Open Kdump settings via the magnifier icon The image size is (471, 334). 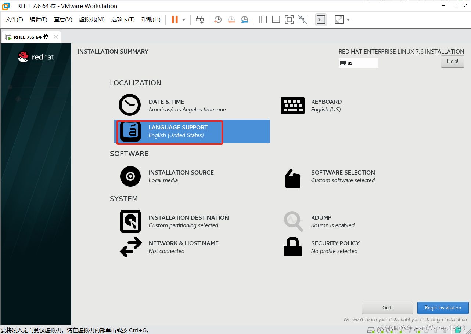(293, 221)
